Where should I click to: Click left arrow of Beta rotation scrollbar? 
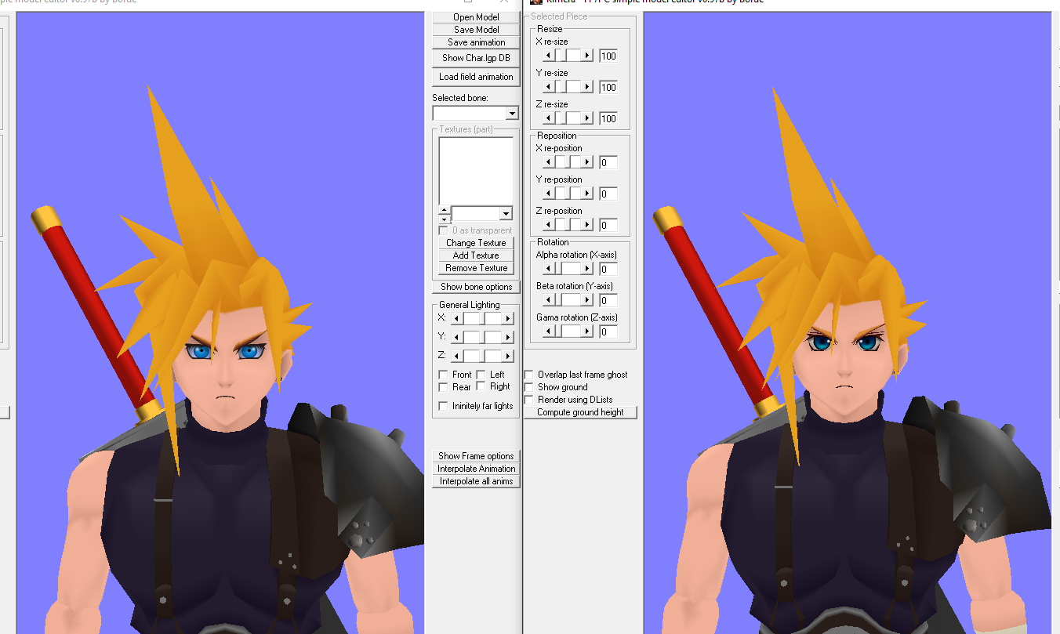click(x=549, y=300)
